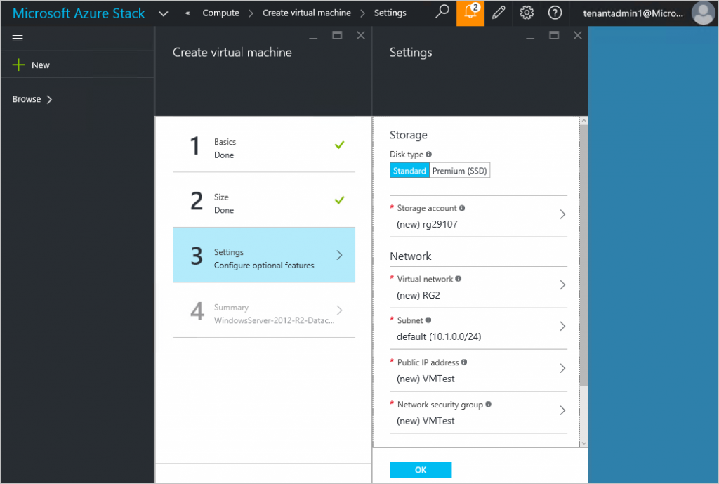
Task: Click Create virtual machine breadcrumb
Action: 306,13
